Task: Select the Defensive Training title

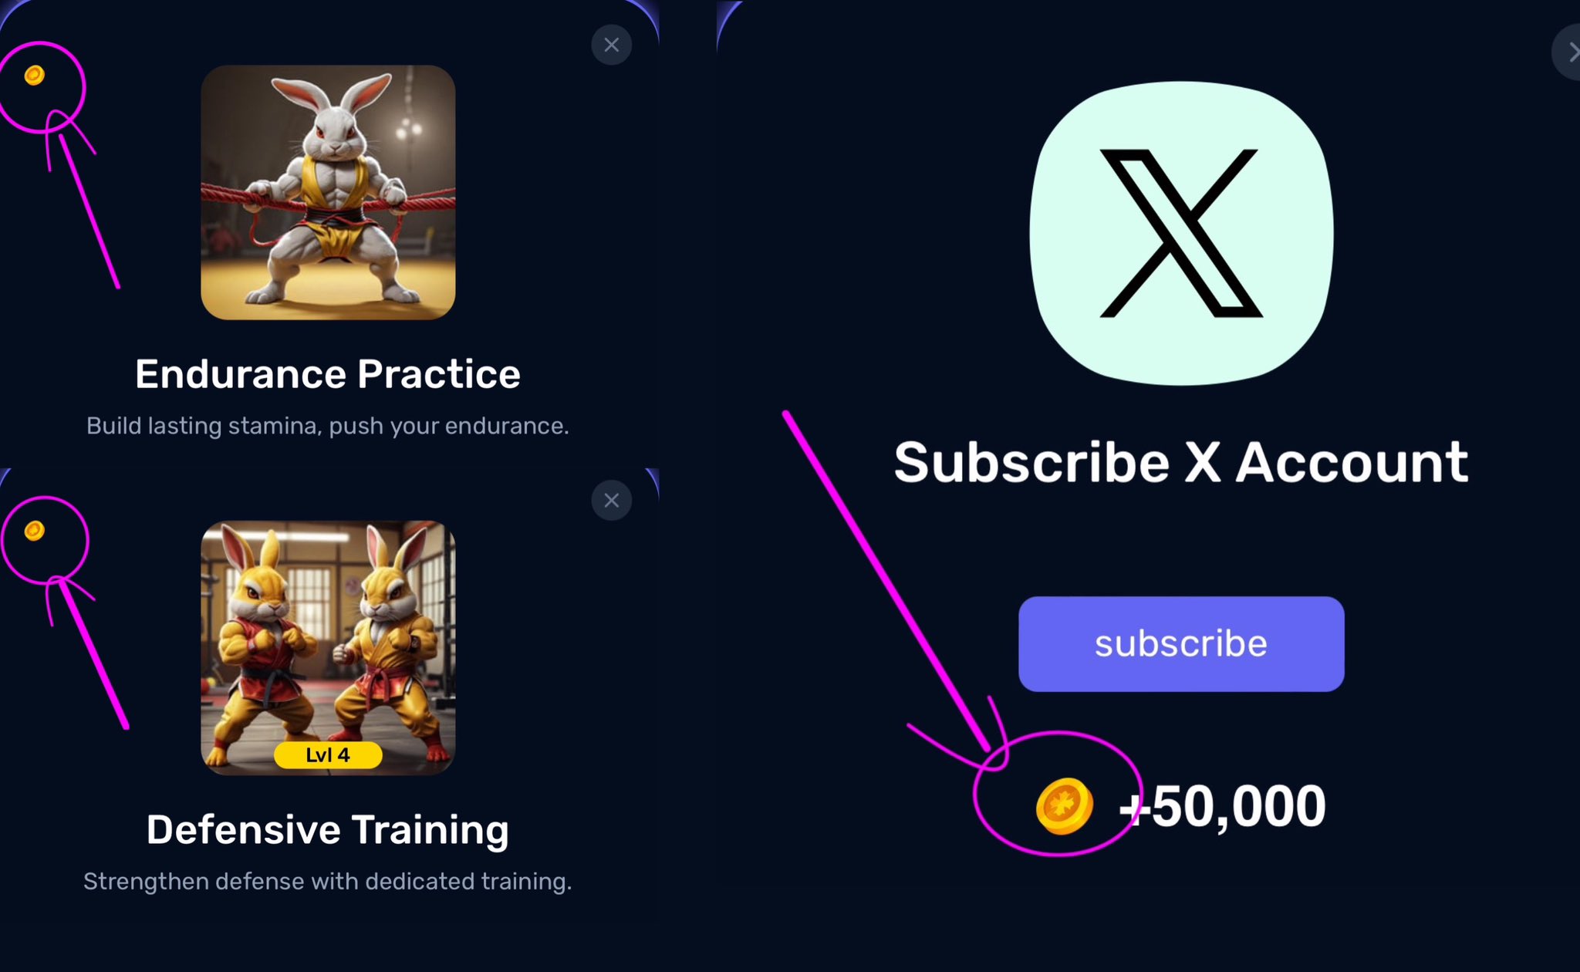Action: click(328, 830)
